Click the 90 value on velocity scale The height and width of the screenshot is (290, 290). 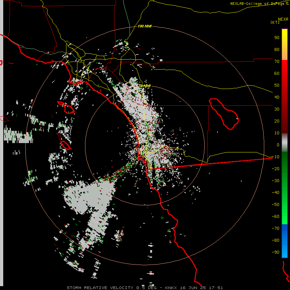(x=277, y=38)
